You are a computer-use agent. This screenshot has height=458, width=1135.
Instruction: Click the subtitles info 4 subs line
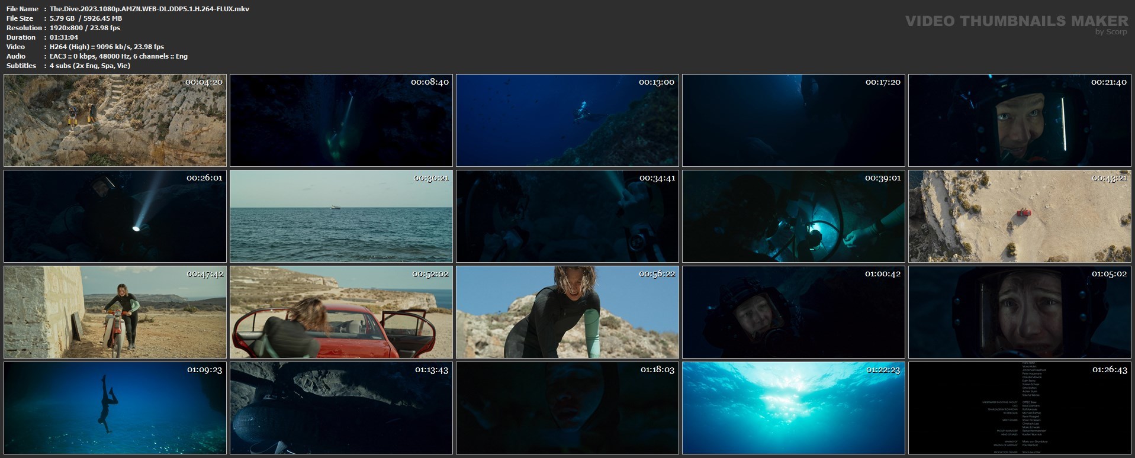point(90,66)
